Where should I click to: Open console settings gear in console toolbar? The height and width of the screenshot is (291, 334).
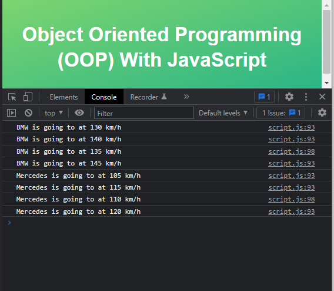point(322,113)
